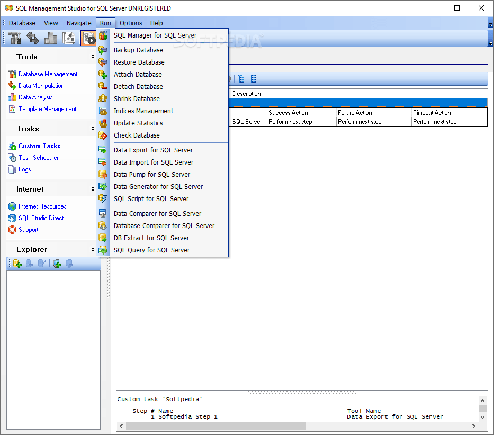Open the Custom Tasks link
The height and width of the screenshot is (435, 494).
click(x=39, y=146)
